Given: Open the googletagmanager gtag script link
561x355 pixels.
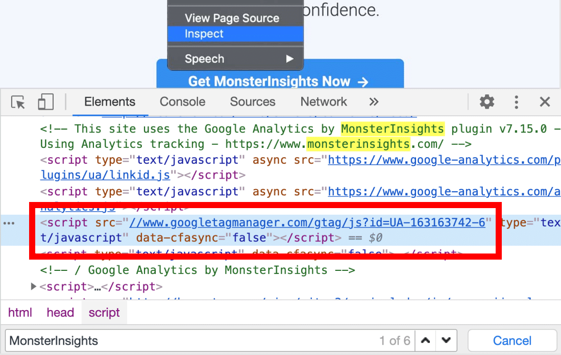Looking at the screenshot, I should tap(307, 222).
